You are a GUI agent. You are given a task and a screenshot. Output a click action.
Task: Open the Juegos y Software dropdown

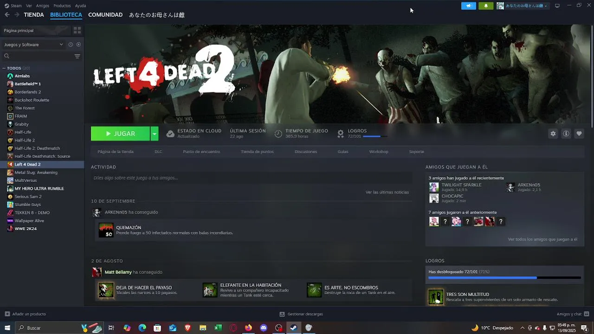point(33,45)
